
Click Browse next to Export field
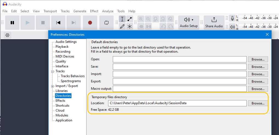(x=258, y=82)
